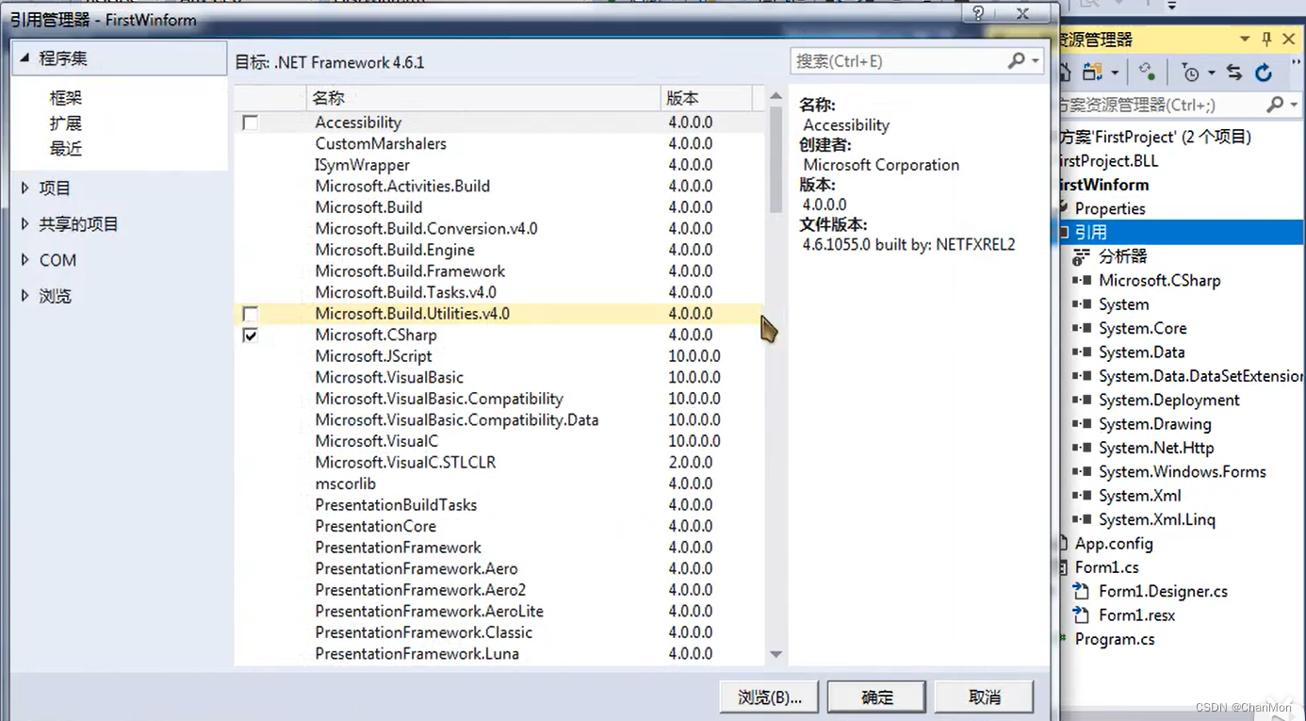Image resolution: width=1306 pixels, height=721 pixels.
Task: Select Program.cs in Solution Explorer
Action: 1115,639
